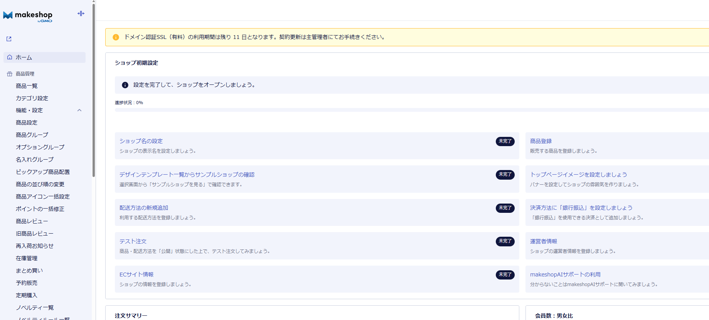Click the info icon in the setup notice

[x=125, y=85]
